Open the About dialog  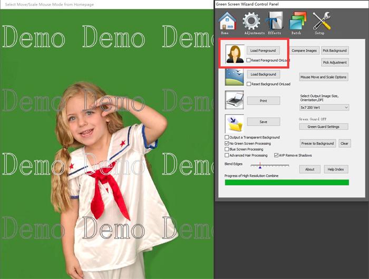(x=310, y=169)
